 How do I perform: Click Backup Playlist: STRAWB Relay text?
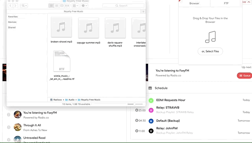point(175,112)
